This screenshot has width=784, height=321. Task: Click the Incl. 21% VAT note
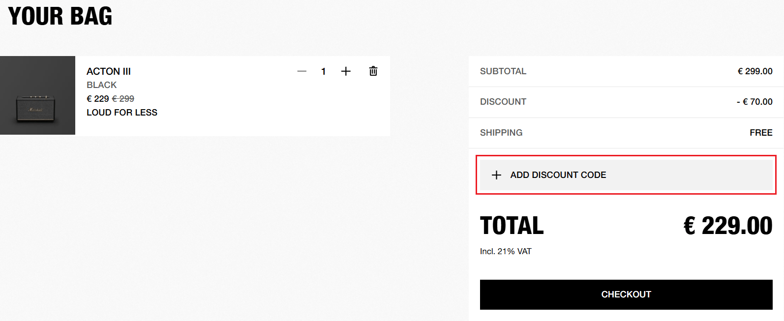(506, 251)
